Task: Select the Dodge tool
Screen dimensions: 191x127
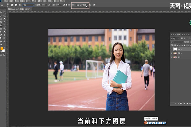Action: 4,32
